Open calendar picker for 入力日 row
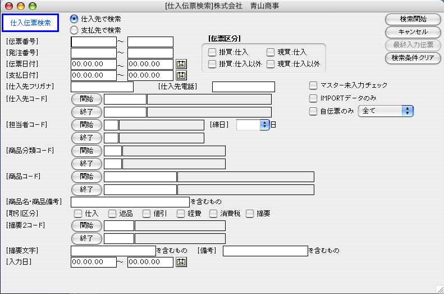The height and width of the screenshot is (294, 444). coord(181,261)
